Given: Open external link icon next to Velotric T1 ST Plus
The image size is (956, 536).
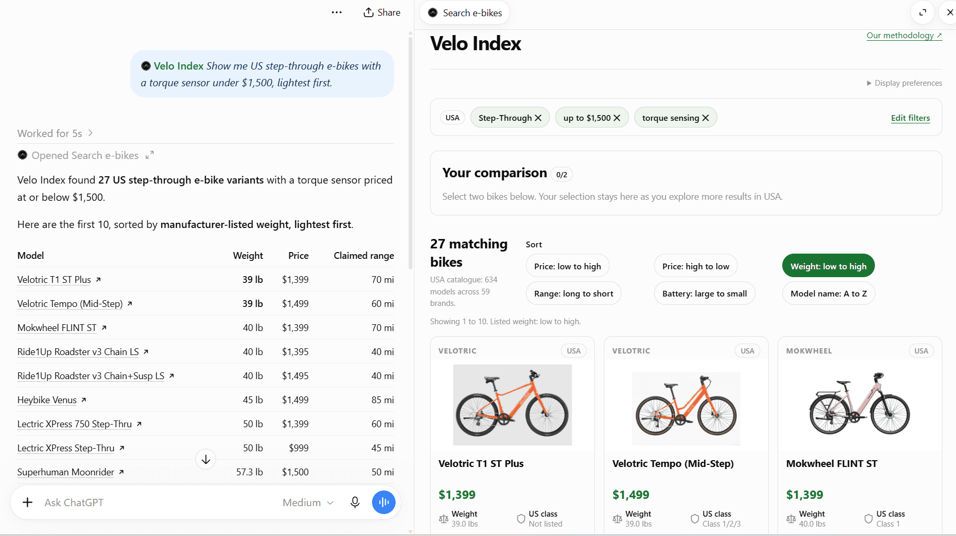Looking at the screenshot, I should tap(98, 280).
